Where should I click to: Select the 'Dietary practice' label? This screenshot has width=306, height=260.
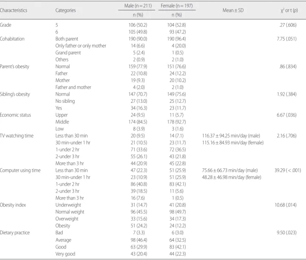[x=15, y=233]
